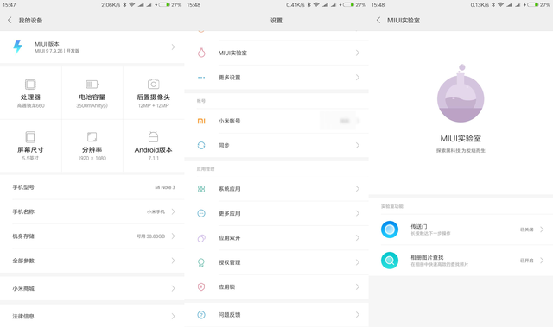
Task: Tap 手机型号 Mi Note 3 row
Action: (92, 187)
